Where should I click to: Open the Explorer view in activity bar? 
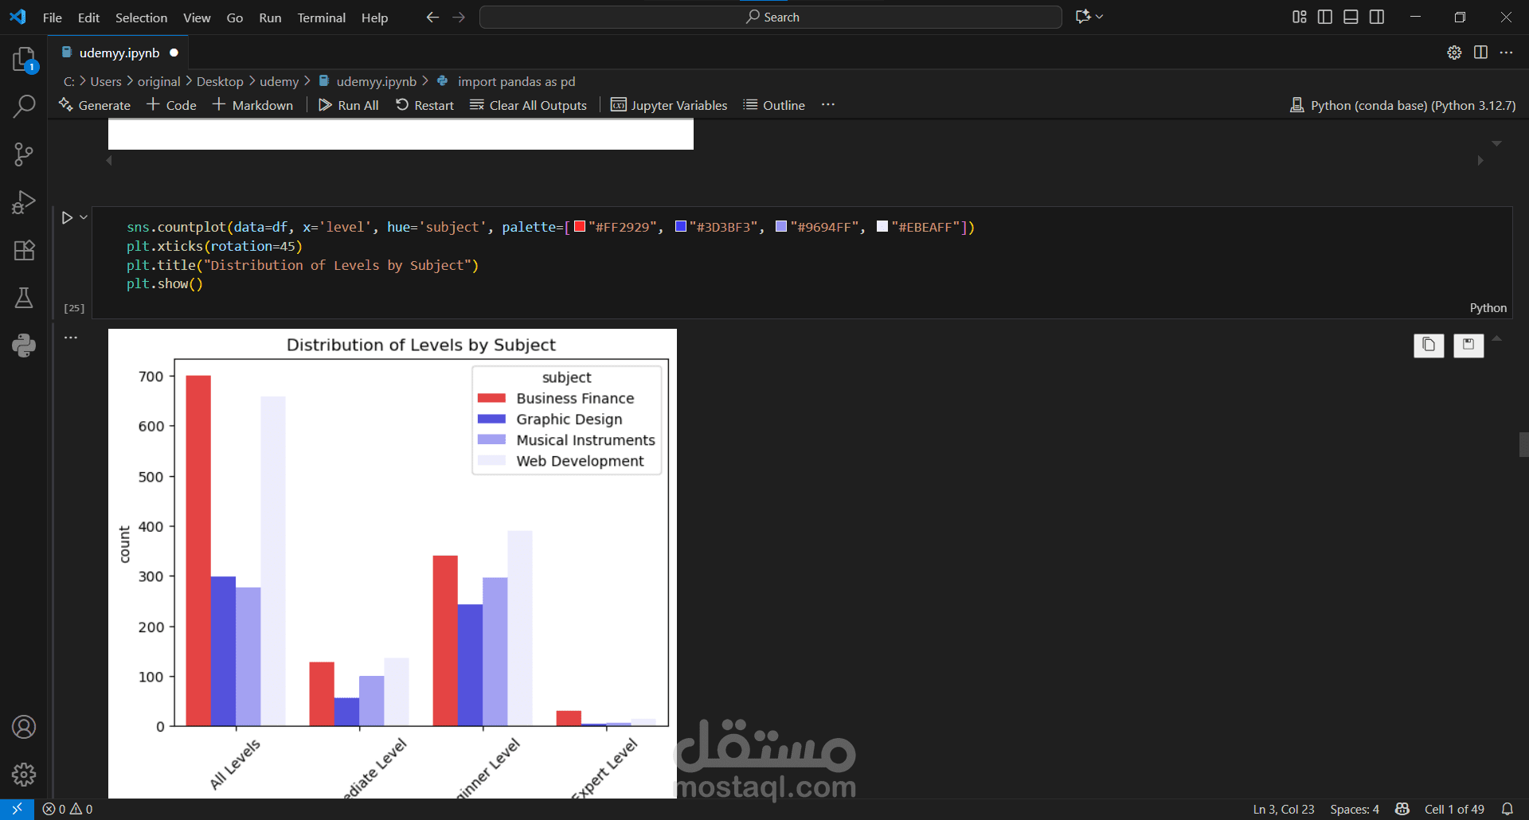point(24,59)
